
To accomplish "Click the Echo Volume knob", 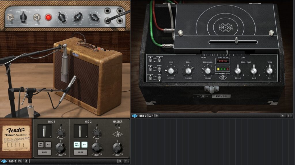I will [188, 71].
